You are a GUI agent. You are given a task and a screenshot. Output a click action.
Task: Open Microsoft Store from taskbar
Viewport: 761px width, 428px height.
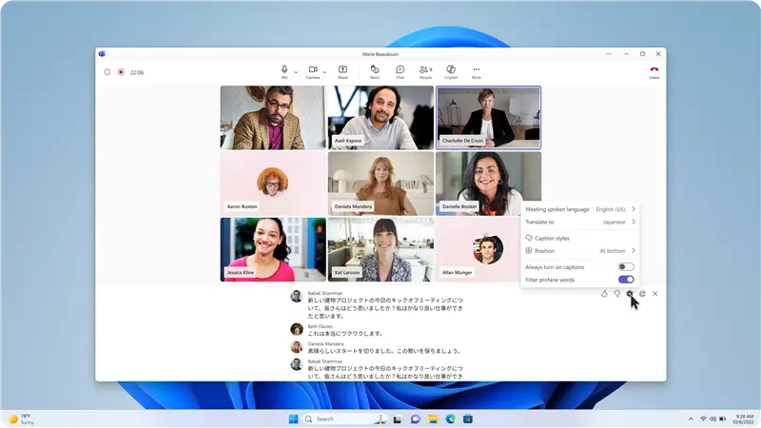(468, 419)
